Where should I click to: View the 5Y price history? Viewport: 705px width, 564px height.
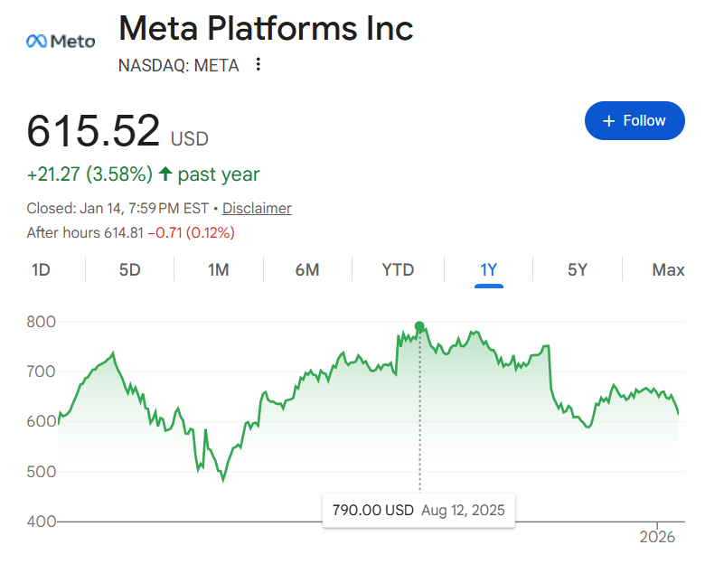578,269
